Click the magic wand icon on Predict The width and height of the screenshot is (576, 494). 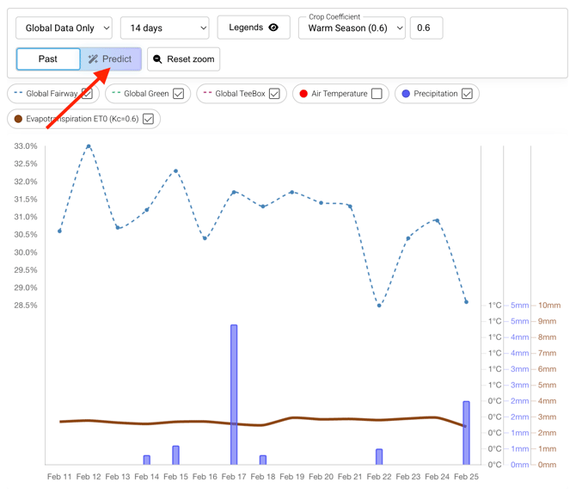(93, 59)
